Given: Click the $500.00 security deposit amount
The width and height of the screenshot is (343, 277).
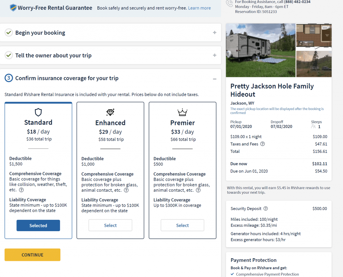Looking at the screenshot, I should [x=320, y=209].
